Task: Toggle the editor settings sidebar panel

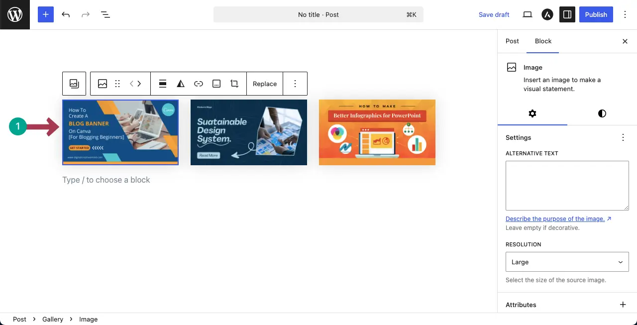Action: [x=567, y=14]
